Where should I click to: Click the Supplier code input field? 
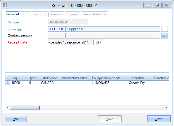click(x=57, y=29)
